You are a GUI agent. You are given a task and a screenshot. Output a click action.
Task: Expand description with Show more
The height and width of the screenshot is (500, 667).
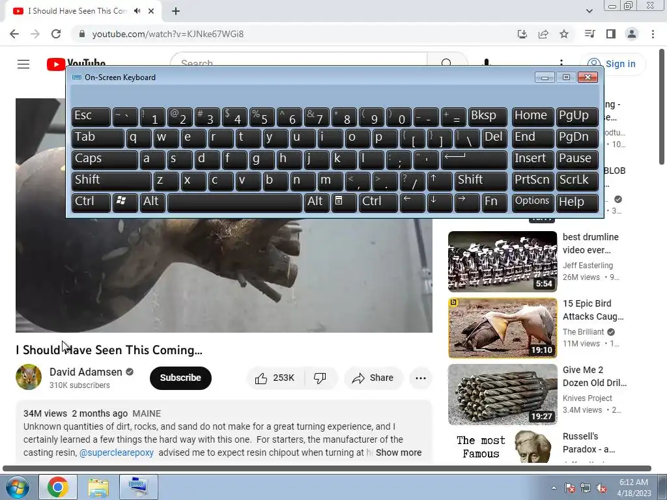coord(399,453)
